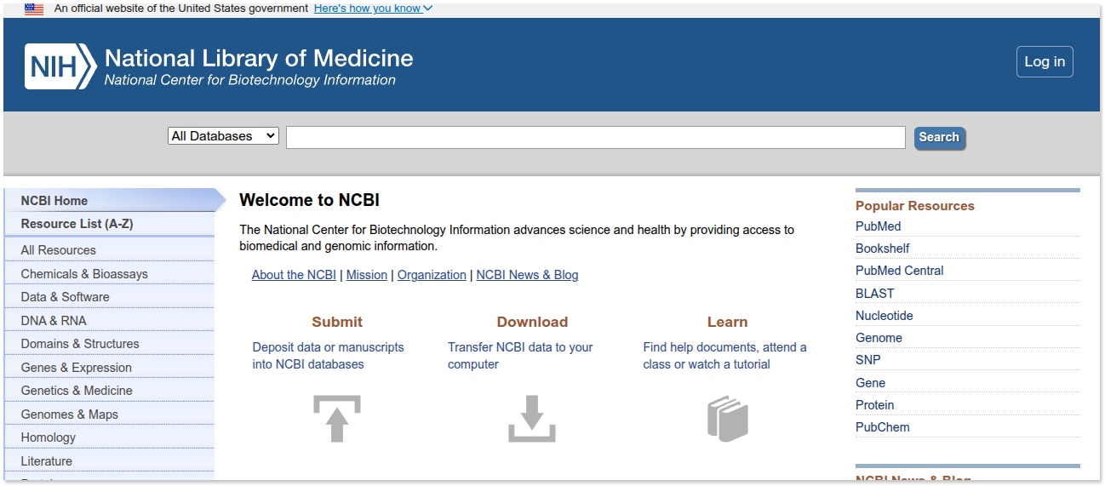Open PubChem in Popular Resources

pos(882,427)
